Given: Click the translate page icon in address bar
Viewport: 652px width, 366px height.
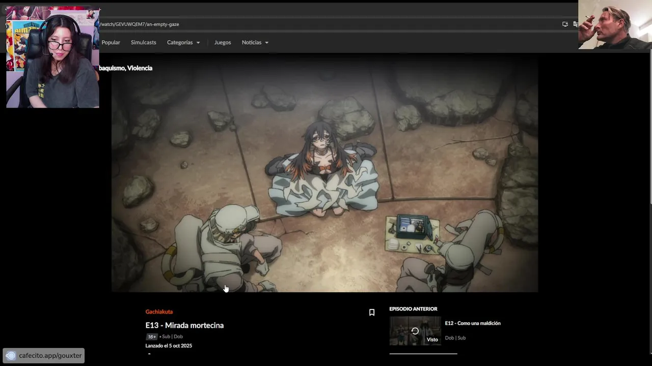Looking at the screenshot, I should click(x=576, y=24).
